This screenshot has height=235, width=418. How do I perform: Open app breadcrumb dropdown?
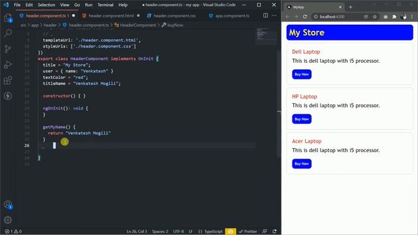[35, 25]
